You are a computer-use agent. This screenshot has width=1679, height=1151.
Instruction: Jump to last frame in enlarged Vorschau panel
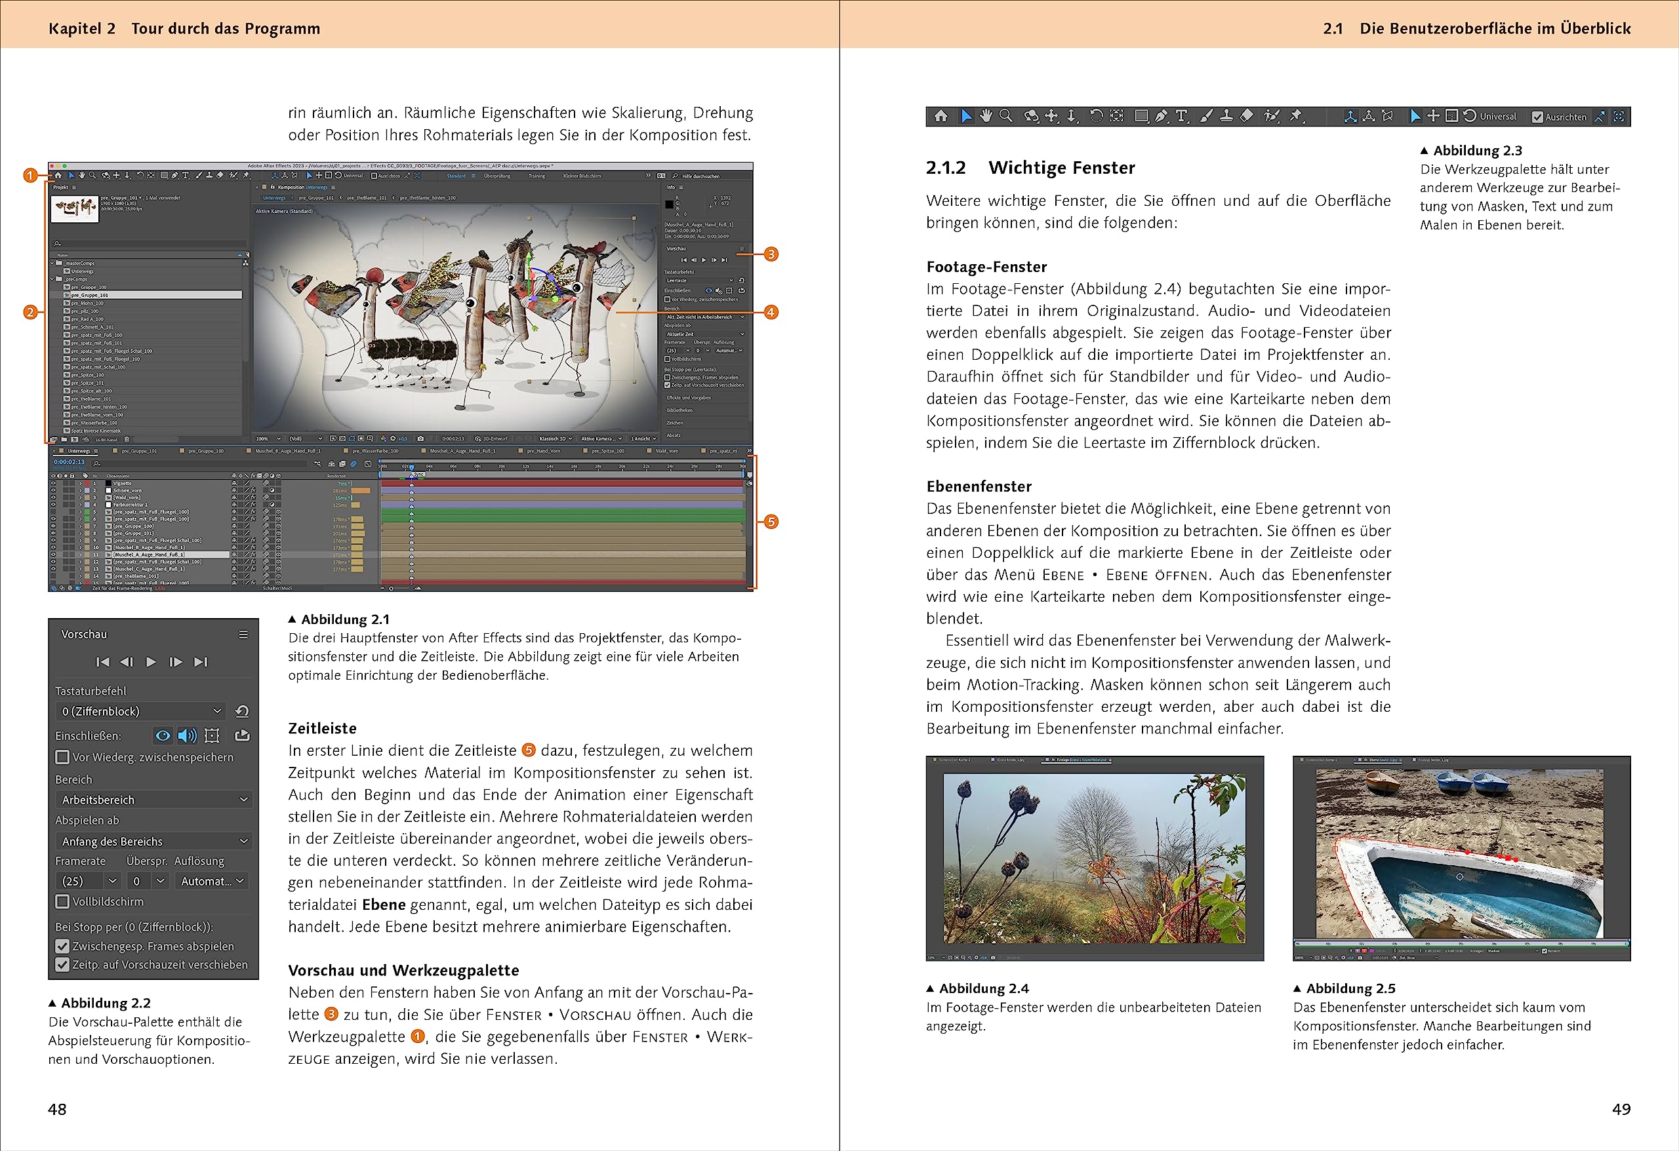click(201, 662)
